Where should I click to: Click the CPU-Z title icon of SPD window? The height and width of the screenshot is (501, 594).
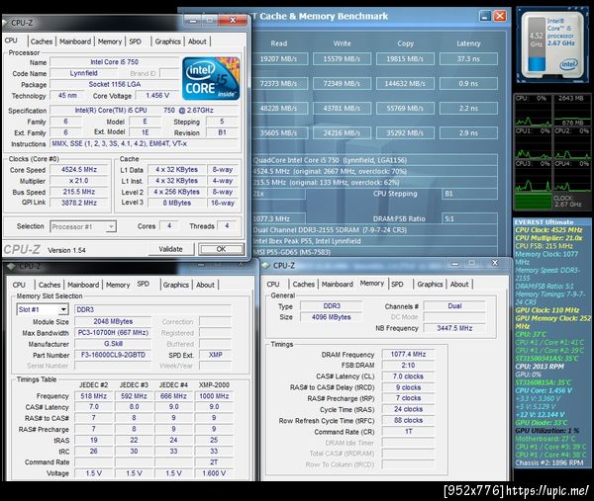tap(10, 266)
